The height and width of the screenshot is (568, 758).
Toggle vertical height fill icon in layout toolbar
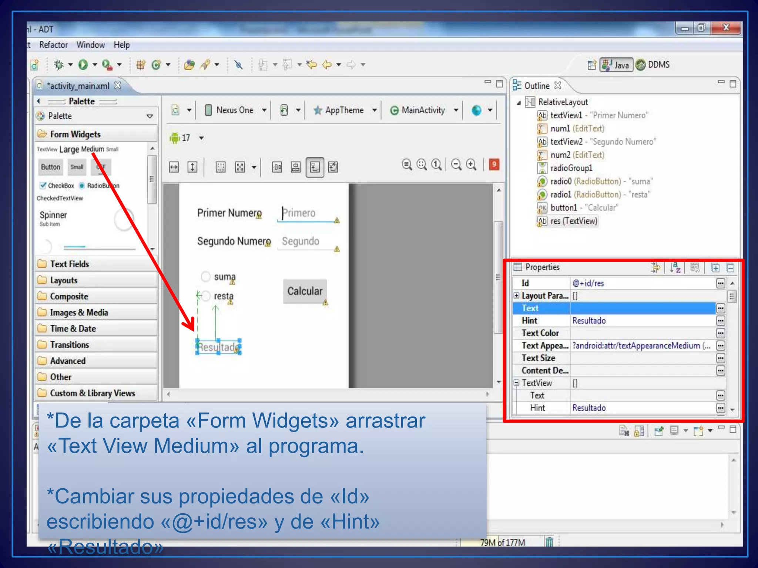[192, 167]
